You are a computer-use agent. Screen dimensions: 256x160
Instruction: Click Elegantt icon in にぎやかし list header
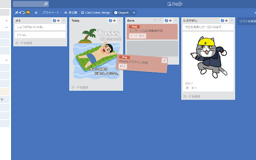pos(222,20)
